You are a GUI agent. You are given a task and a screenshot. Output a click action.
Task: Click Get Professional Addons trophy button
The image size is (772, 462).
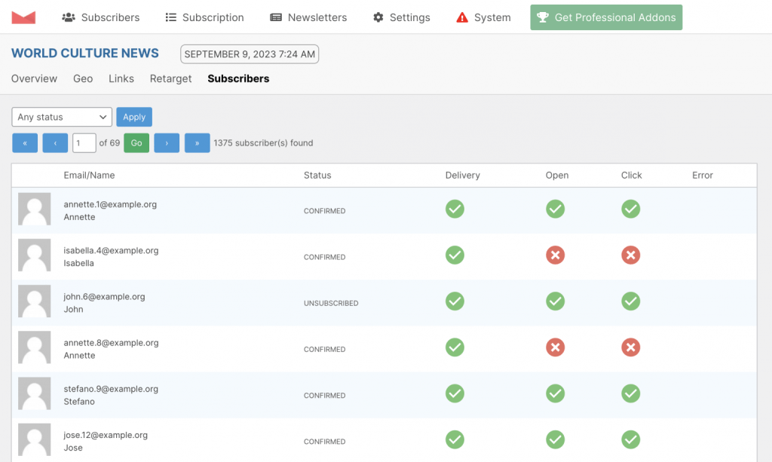(606, 17)
